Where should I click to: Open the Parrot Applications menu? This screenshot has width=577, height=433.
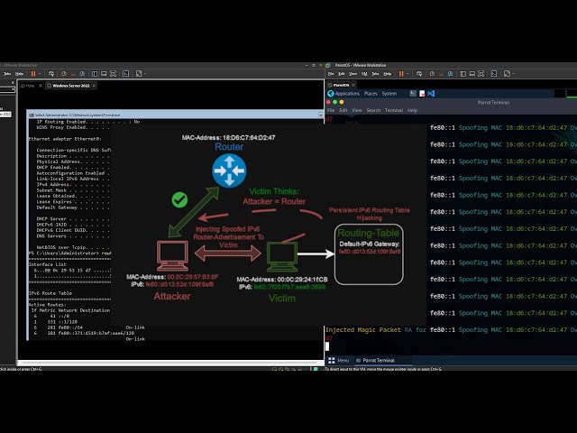click(343, 94)
